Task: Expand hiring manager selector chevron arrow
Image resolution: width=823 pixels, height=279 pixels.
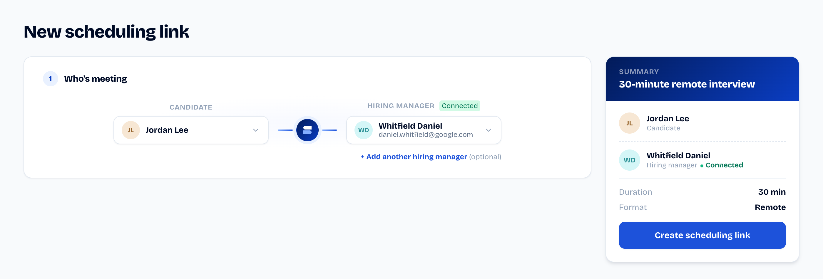Action: click(488, 130)
